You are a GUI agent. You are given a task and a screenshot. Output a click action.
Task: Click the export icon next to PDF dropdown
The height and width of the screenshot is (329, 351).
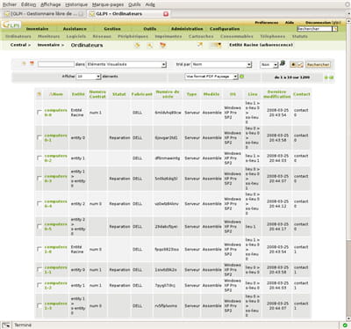(242, 77)
